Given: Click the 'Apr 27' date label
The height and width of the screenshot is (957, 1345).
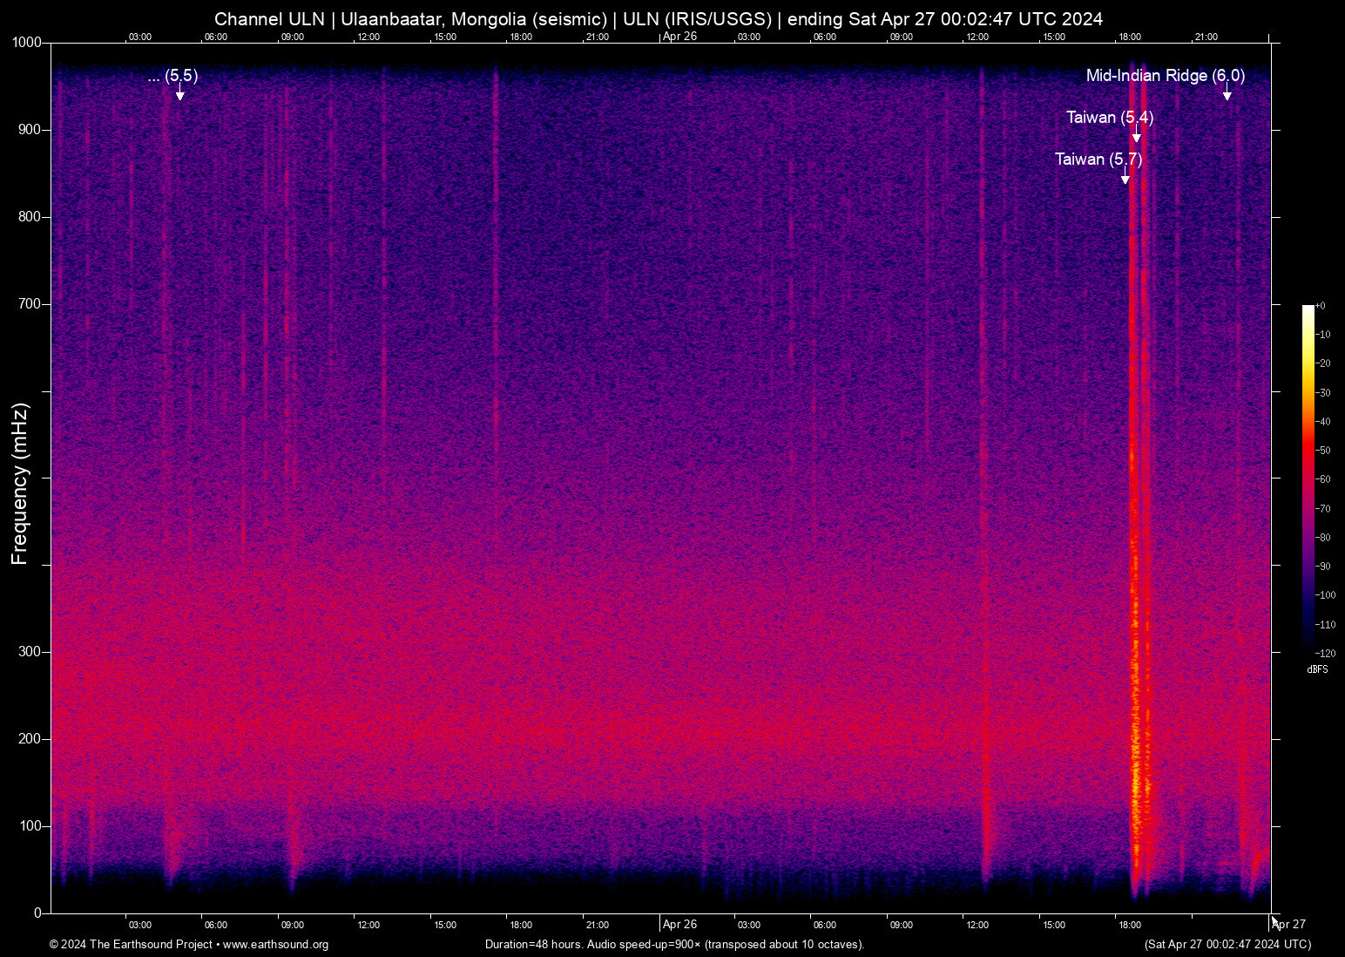Looking at the screenshot, I should pyautogui.click(x=1288, y=924).
